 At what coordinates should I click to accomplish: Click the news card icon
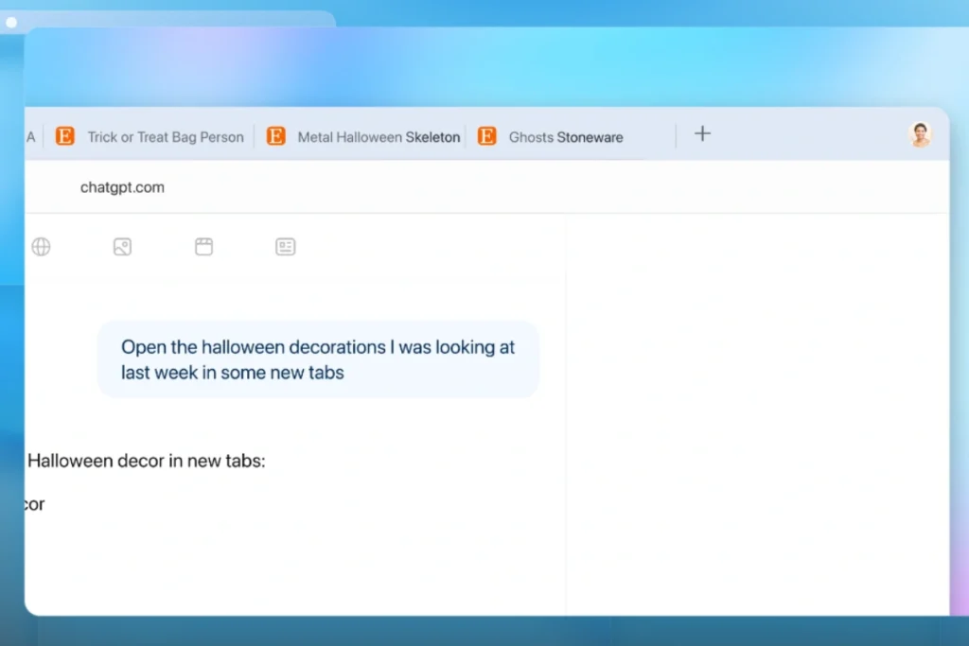[x=285, y=247]
